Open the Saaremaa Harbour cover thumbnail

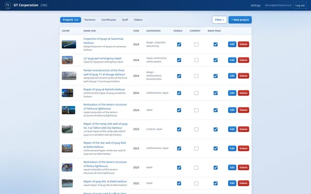(69, 44)
